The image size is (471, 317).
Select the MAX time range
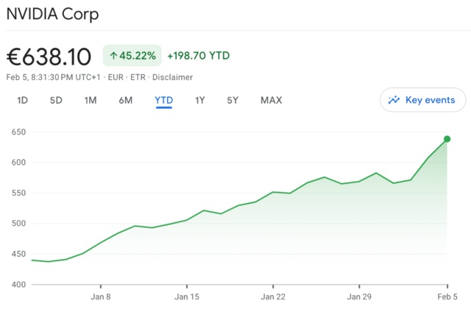[271, 100]
